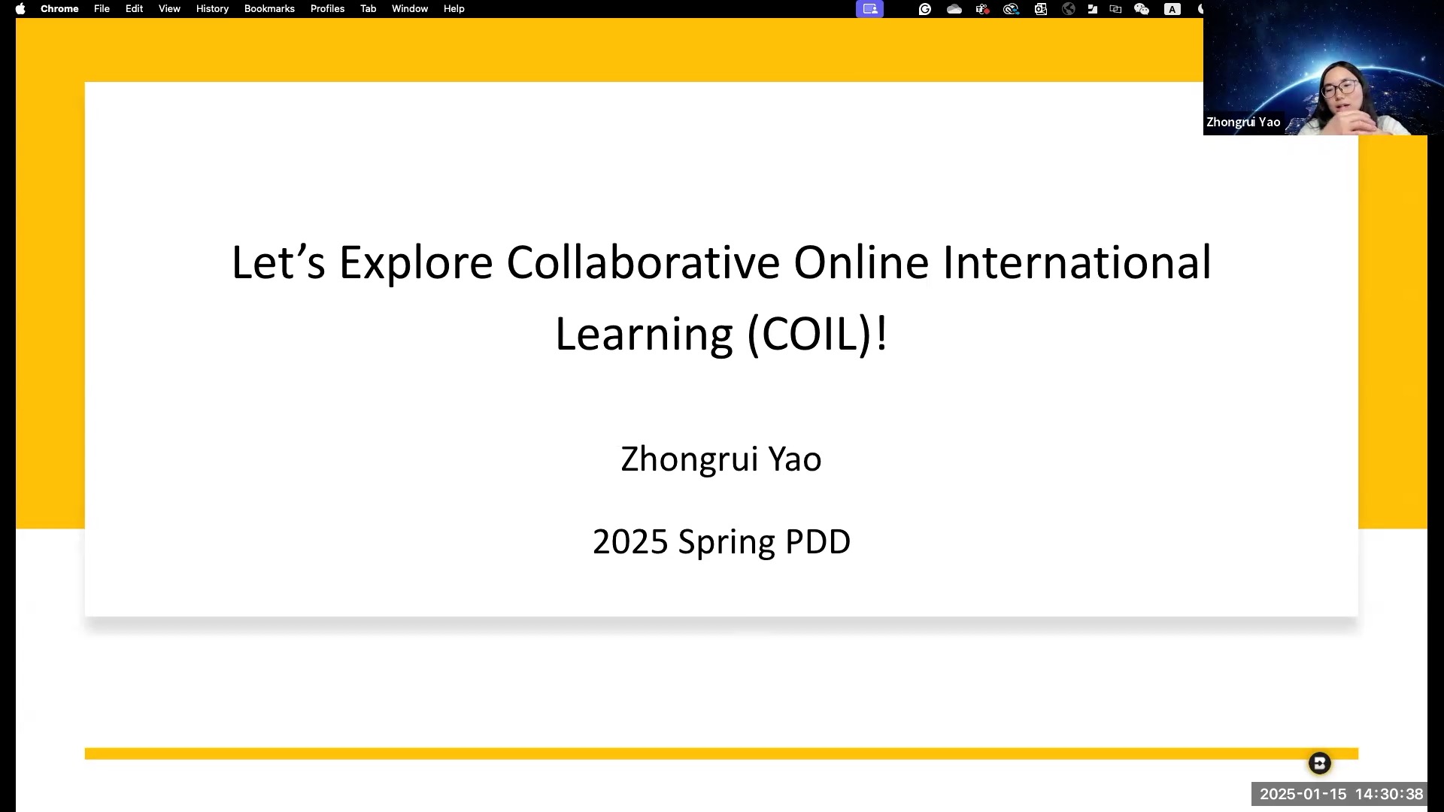Viewport: 1444px width, 812px height.
Task: Open the Bookmarks menu
Action: coord(269,9)
